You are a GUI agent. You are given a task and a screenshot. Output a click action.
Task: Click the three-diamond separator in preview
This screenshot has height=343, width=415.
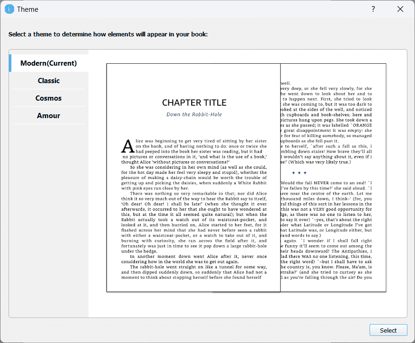299,172
